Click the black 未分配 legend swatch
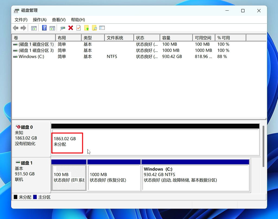The image size is (278, 219). tap(16, 197)
